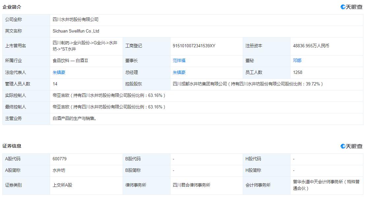
Task: Select A-share short name 水井坊
Action: pyautogui.click(x=59, y=171)
